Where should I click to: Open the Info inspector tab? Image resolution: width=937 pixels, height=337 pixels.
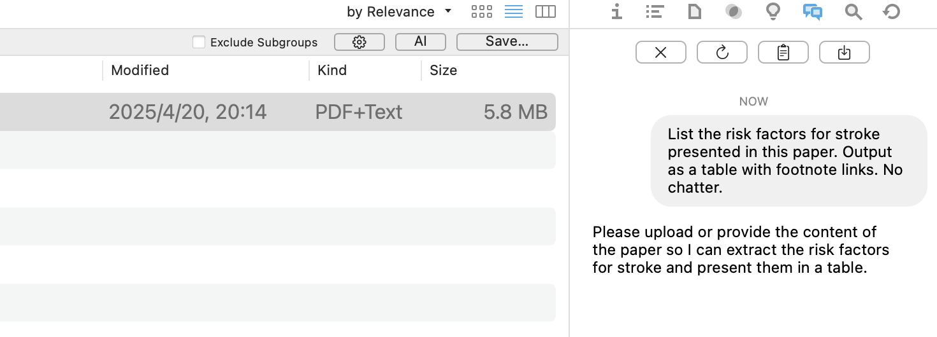[x=616, y=11]
